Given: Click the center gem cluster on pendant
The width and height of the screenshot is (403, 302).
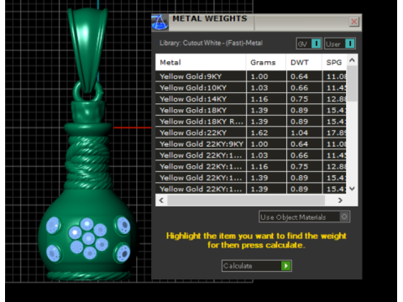Looking at the screenshot, I should [88, 238].
